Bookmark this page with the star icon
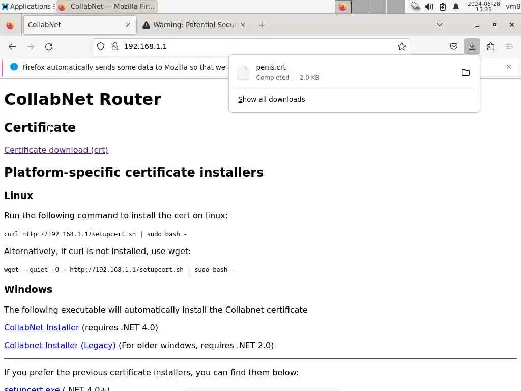The width and height of the screenshot is (521, 391). tap(402, 46)
